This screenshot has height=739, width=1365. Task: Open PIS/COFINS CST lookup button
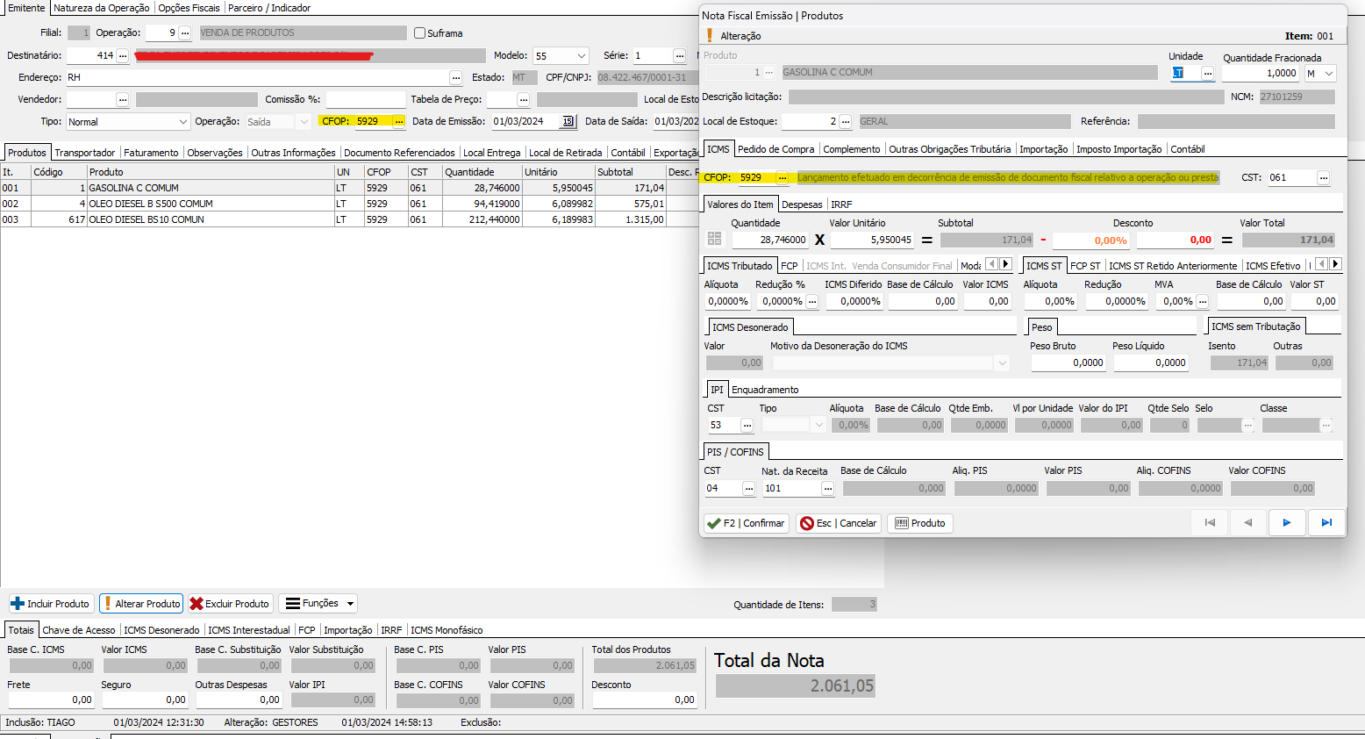748,489
